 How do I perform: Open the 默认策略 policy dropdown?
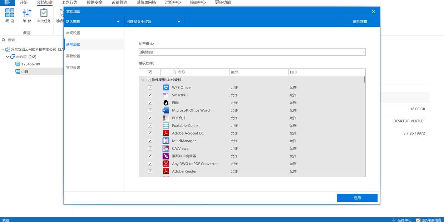(x=94, y=22)
